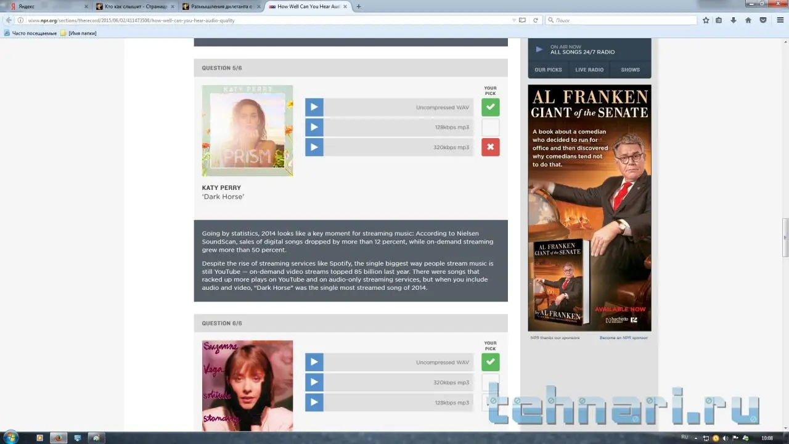Seek within the Dark Horse 320kbps mp3 track bar
Screen dimensions: 789x444
pos(398,147)
